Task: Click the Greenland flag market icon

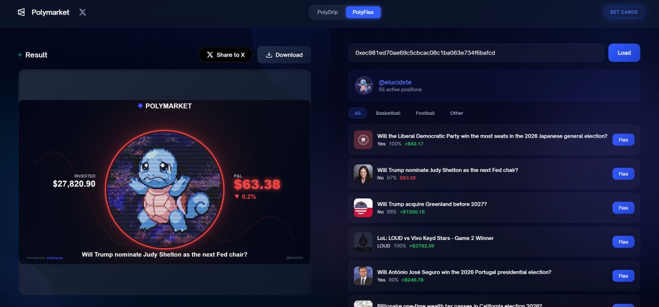Action: pyautogui.click(x=363, y=208)
